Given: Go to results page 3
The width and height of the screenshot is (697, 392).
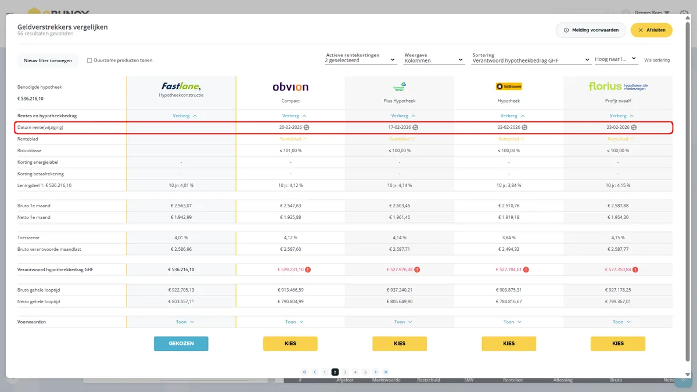Looking at the screenshot, I should [345, 372].
